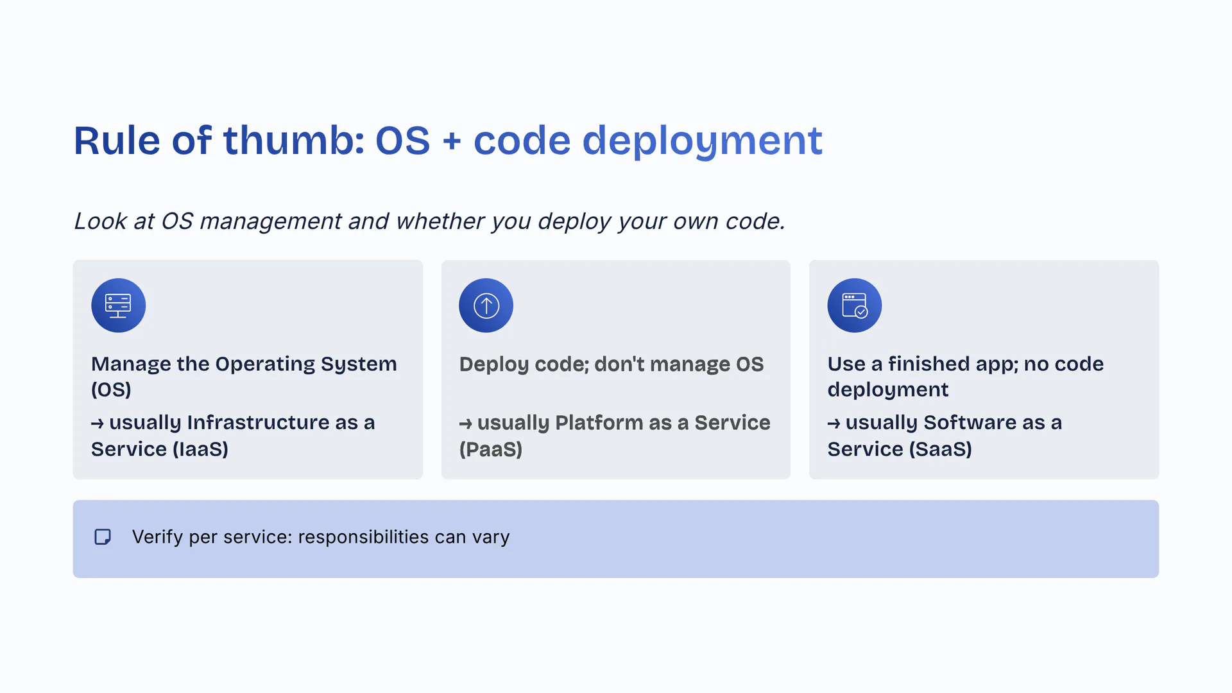Image resolution: width=1232 pixels, height=693 pixels.
Task: Click 'Verify per service: responsibilities can vary' note
Action: coord(320,537)
